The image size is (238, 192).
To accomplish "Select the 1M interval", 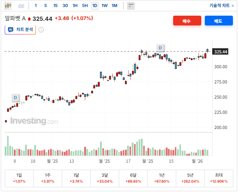I will tap(115, 6).
